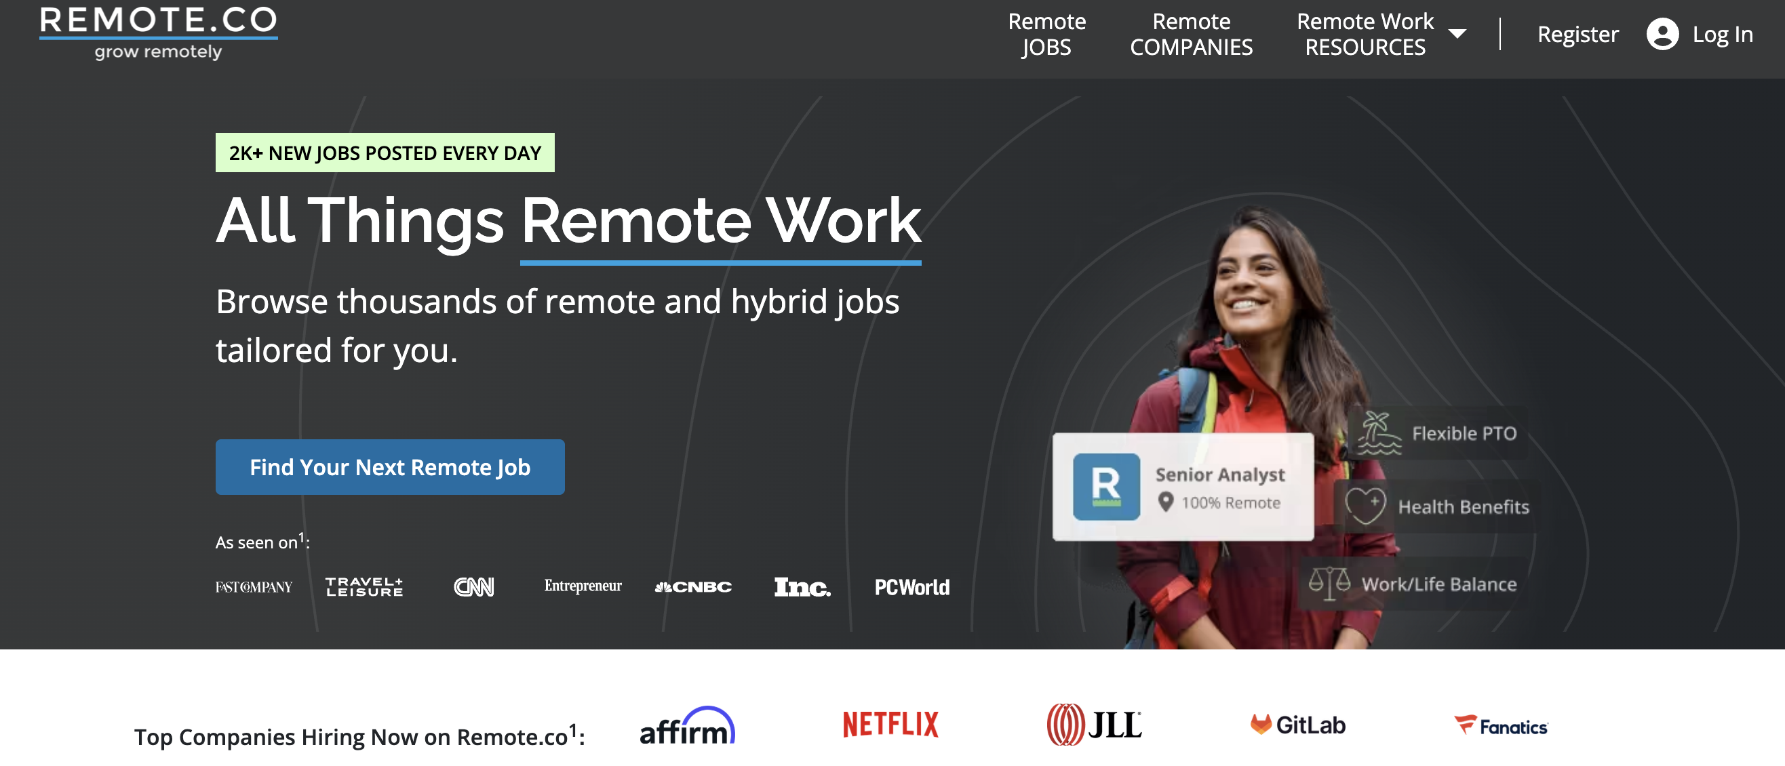Viewport: 1785px width, 766px height.
Task: Click Find Your Next Remote Job button
Action: click(389, 467)
